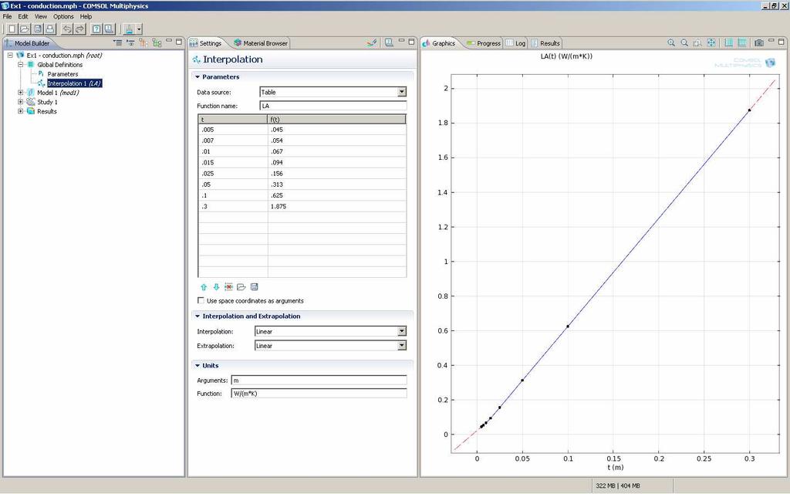Collapse the Units section
The image size is (790, 494).
(x=197, y=365)
